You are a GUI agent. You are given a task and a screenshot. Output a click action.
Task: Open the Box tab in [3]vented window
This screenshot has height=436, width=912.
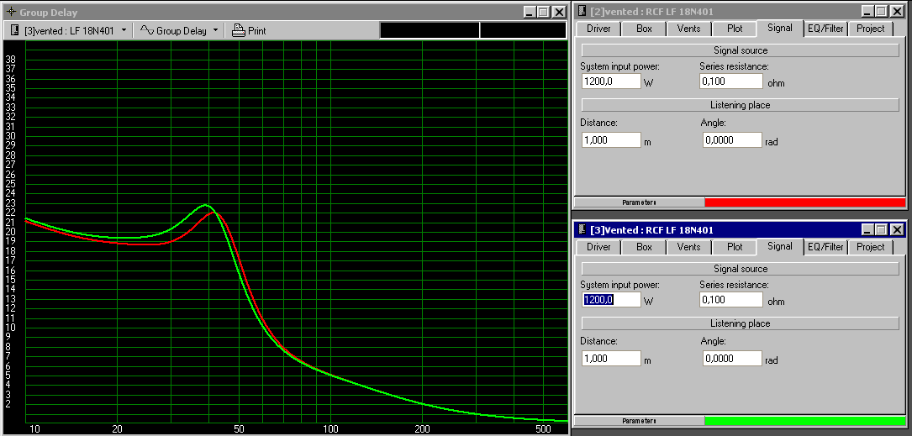pyautogui.click(x=644, y=247)
